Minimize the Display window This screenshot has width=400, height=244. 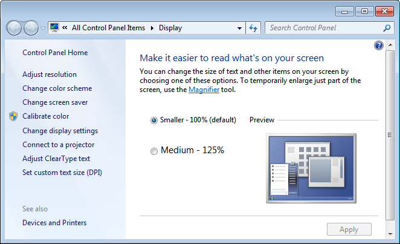tap(344, 12)
